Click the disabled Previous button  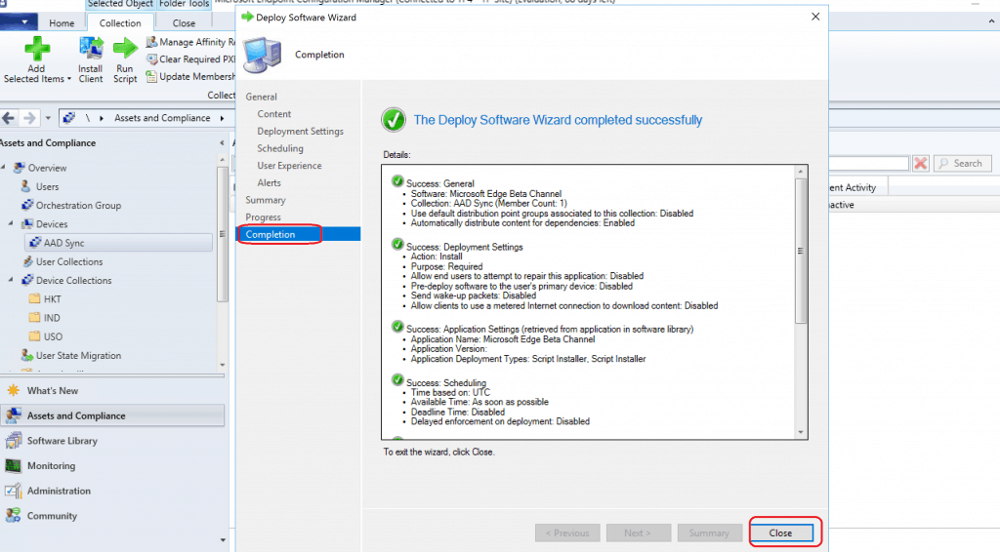coord(567,532)
